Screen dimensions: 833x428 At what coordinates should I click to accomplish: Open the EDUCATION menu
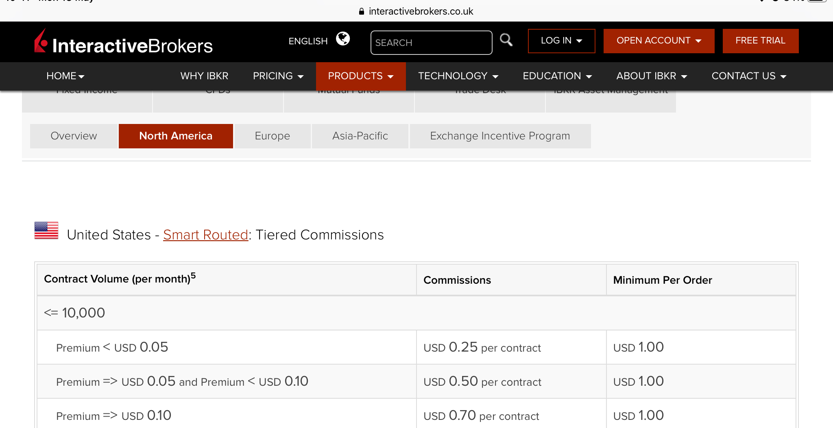point(557,76)
